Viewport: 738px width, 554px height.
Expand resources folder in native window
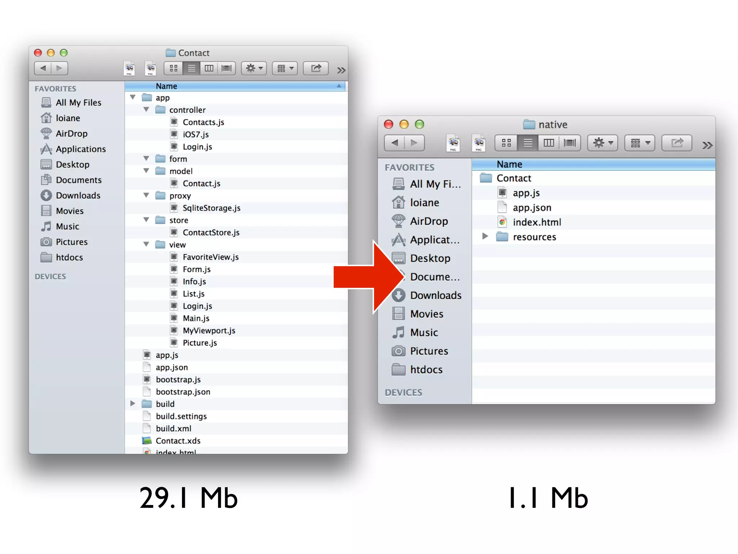485,236
